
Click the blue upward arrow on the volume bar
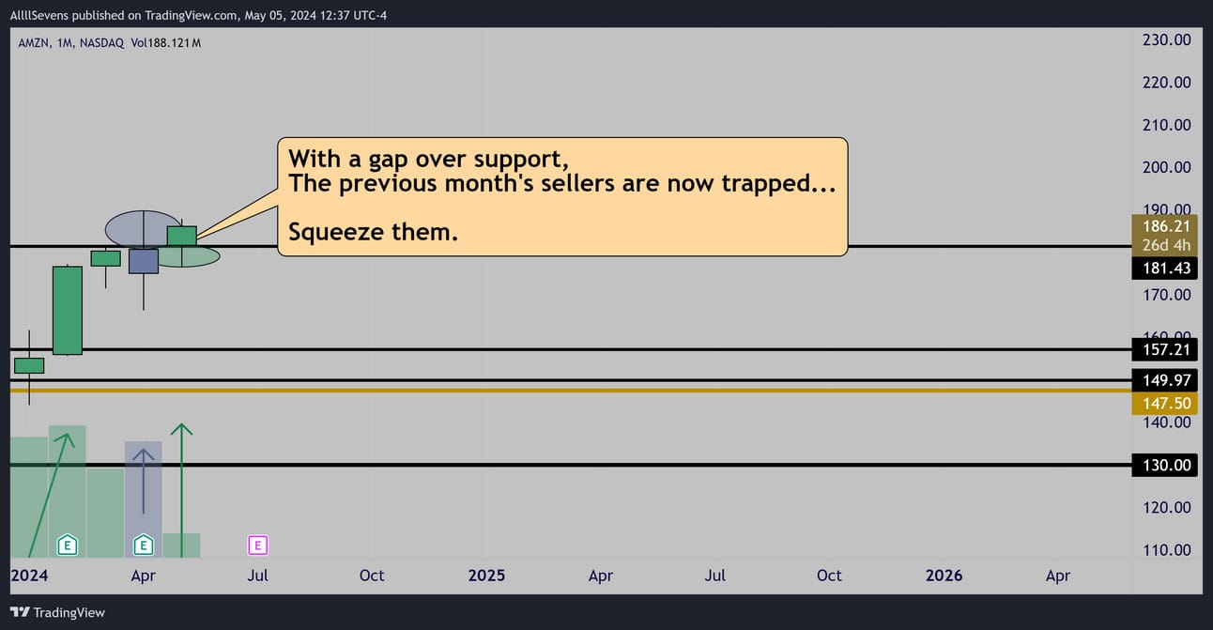(143, 482)
